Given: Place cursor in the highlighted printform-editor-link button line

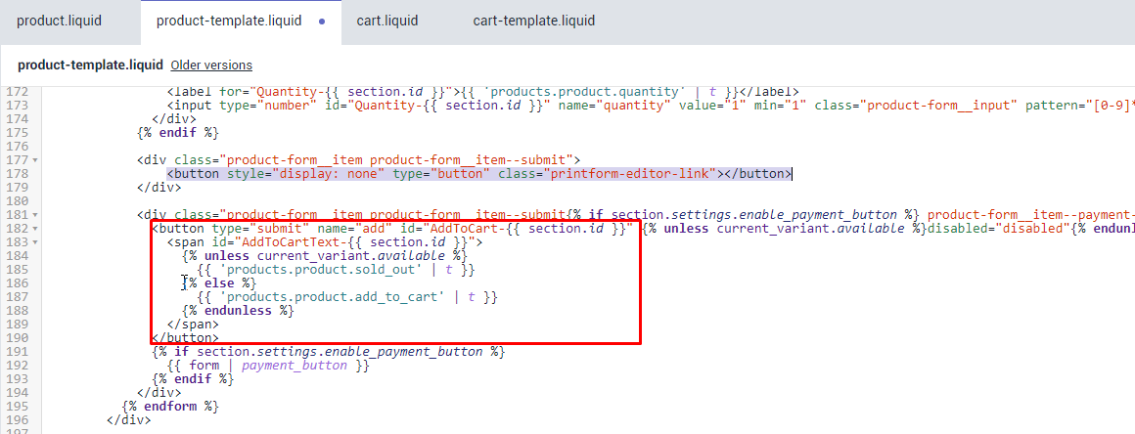Looking at the screenshot, I should pyautogui.click(x=477, y=174).
